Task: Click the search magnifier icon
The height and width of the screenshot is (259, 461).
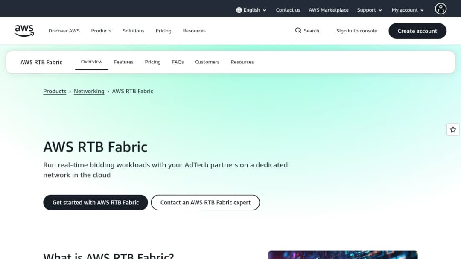Action: click(x=298, y=31)
